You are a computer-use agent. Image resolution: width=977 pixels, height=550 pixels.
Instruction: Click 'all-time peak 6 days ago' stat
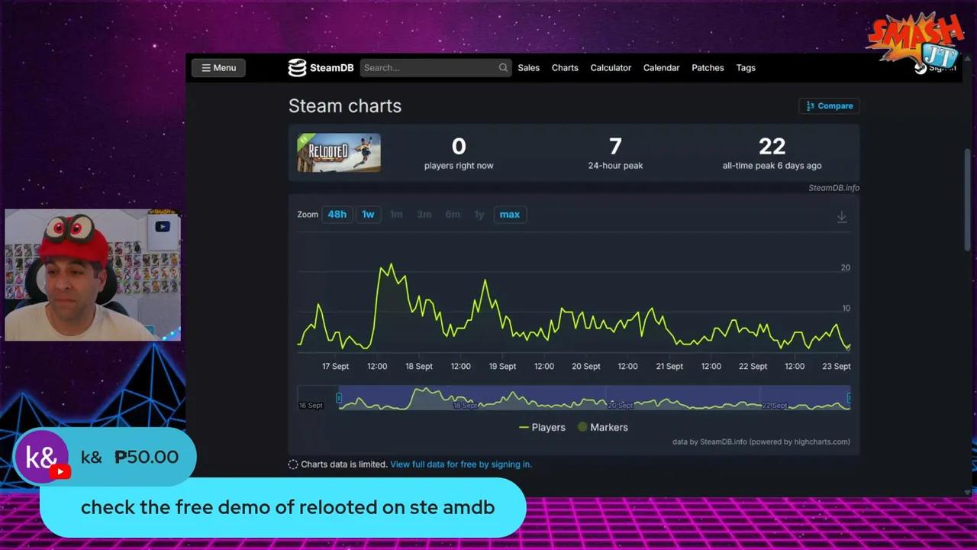click(x=772, y=153)
